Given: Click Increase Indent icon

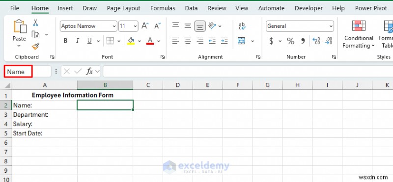Looking at the screenshot, I should pyautogui.click(x=225, y=41).
